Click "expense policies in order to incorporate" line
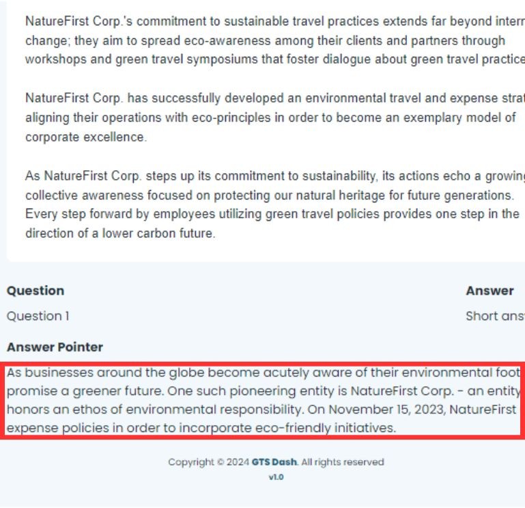Image resolution: width=525 pixels, height=508 pixels. click(201, 428)
